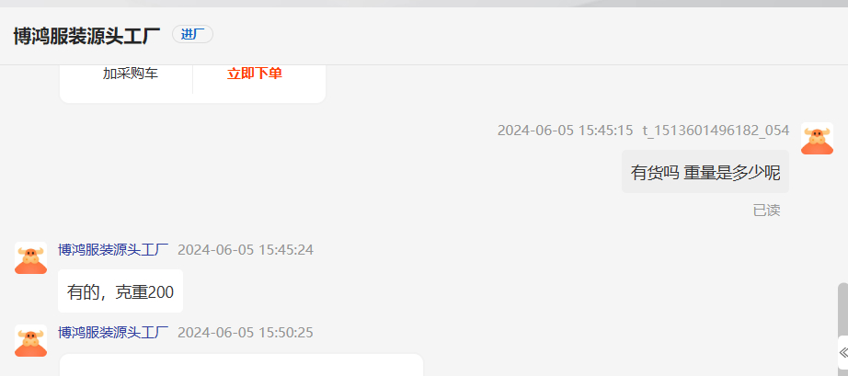
Task: Click the timestamp 2024-06-05 15:45:24
Action: pos(246,249)
